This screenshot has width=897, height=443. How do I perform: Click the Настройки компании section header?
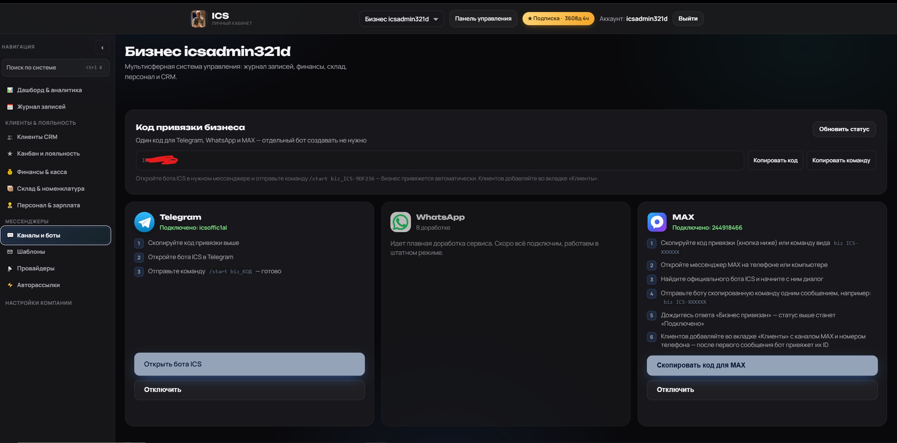(x=39, y=303)
